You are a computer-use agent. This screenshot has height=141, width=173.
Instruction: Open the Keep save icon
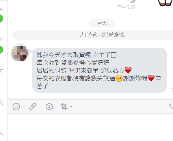click(49, 107)
